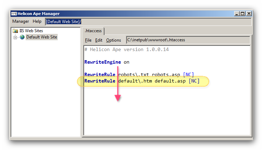The width and height of the screenshot is (263, 150).
Task: Select the Default Web Site label
Action: [41, 37]
